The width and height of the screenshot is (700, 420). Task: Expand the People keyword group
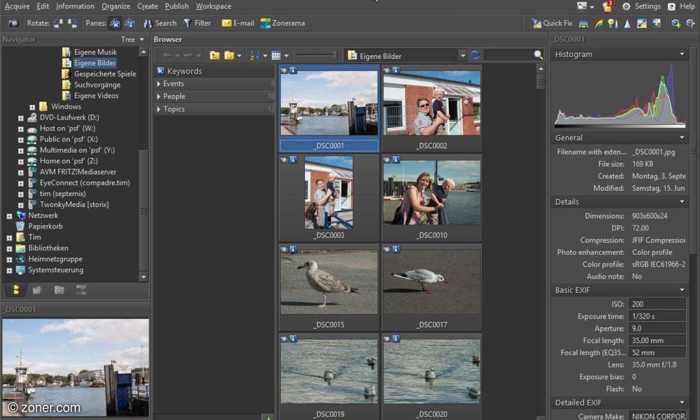tap(158, 96)
